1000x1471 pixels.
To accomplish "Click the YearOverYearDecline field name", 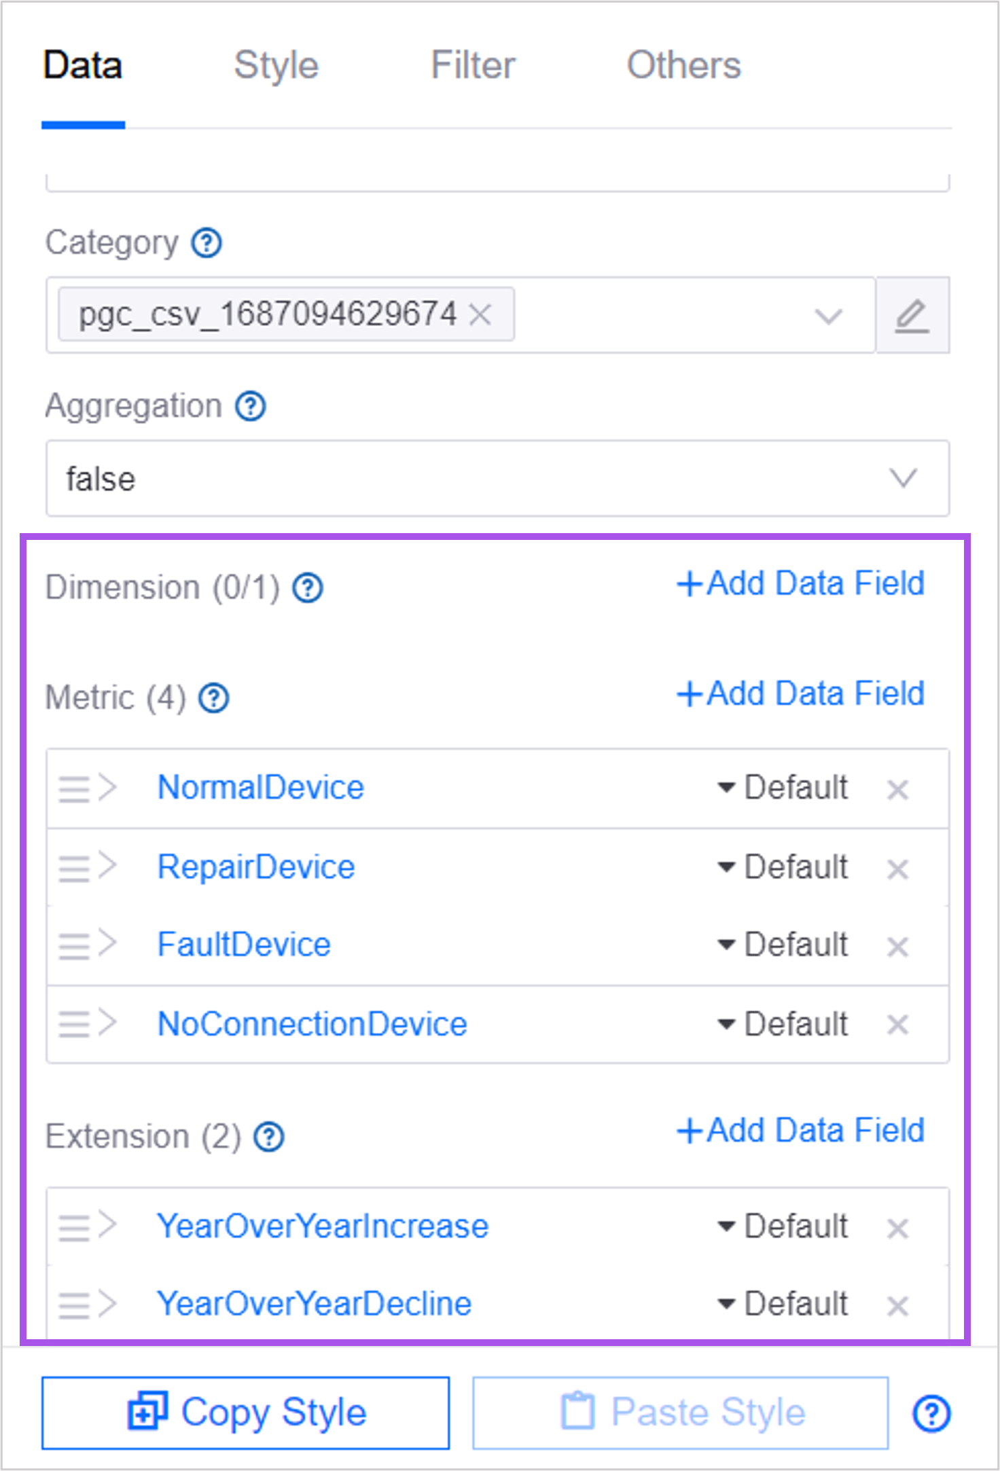I will pyautogui.click(x=314, y=1304).
